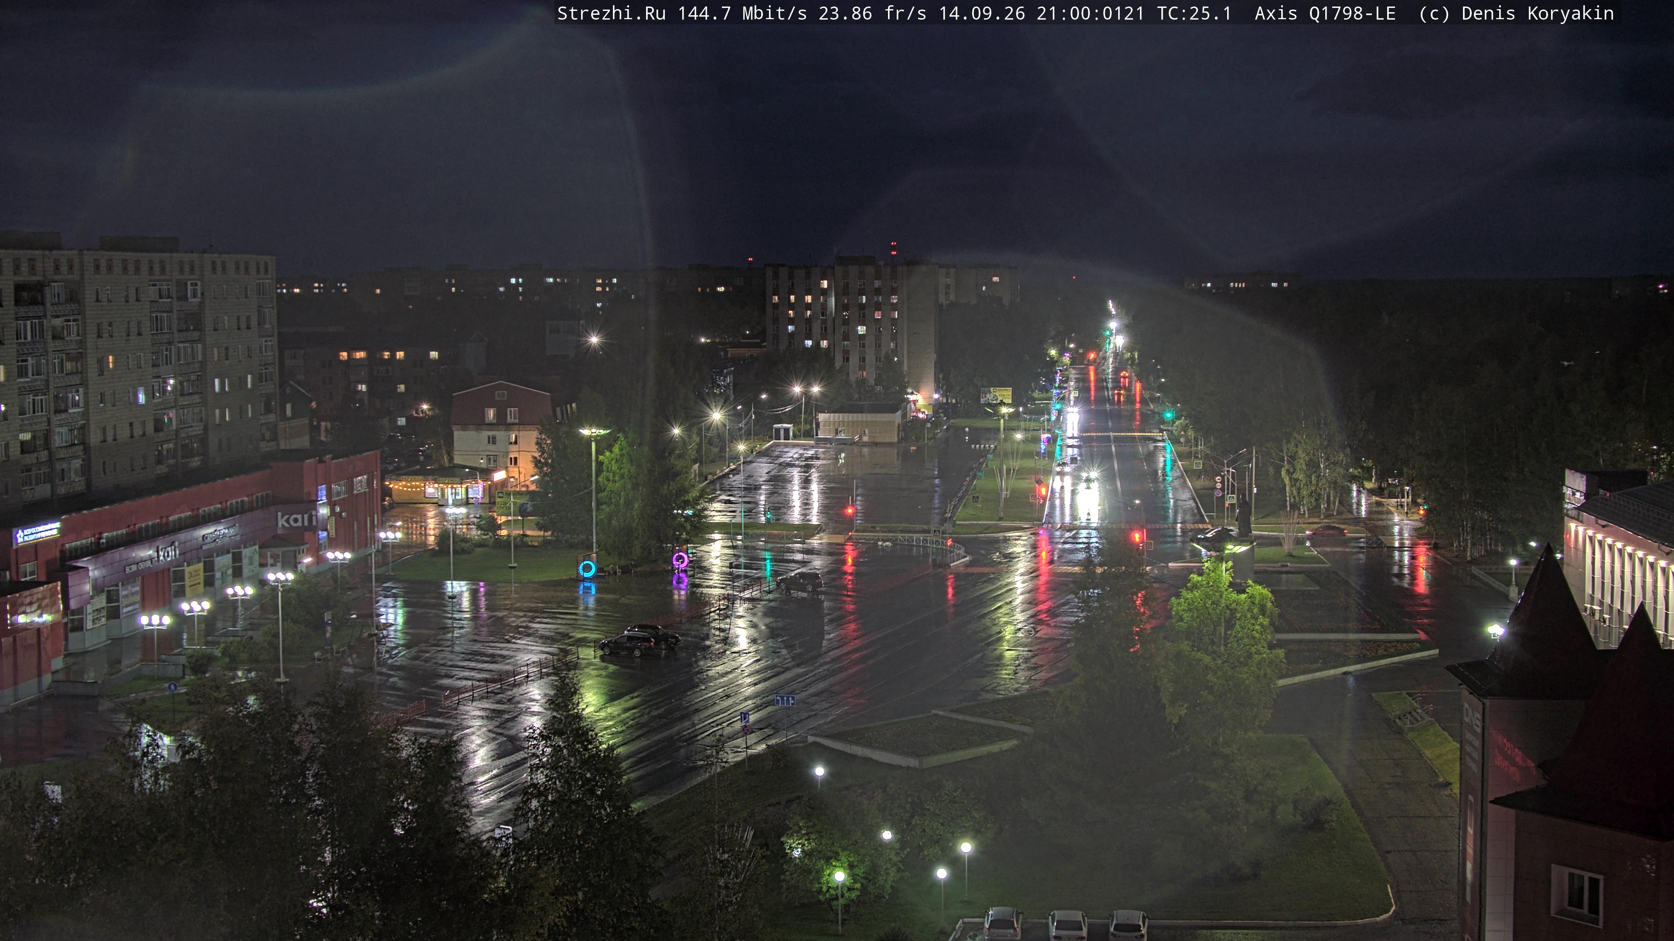
Task: Click the TC:25.1 temperature readout
Action: (x=1194, y=14)
